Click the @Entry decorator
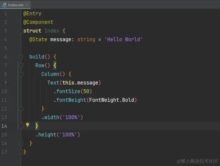The width and height of the screenshot is (220, 166). (32, 13)
